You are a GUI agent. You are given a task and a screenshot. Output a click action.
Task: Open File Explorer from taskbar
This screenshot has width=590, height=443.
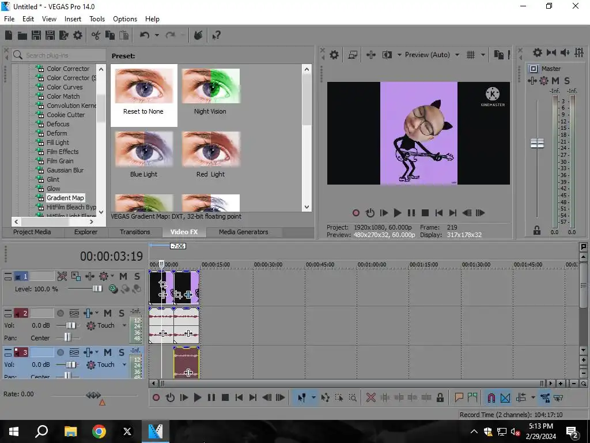70,431
